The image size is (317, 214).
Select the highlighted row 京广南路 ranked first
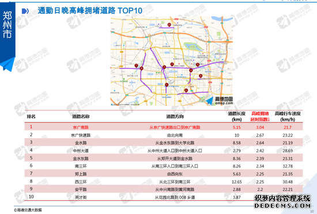[164, 127]
